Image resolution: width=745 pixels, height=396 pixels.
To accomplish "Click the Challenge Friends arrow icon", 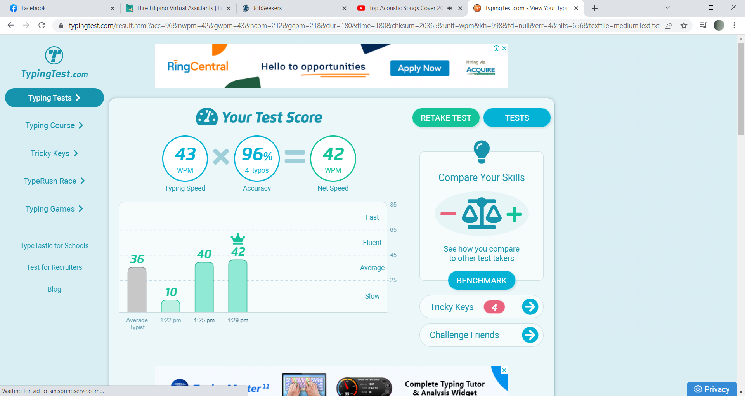I will click(530, 335).
